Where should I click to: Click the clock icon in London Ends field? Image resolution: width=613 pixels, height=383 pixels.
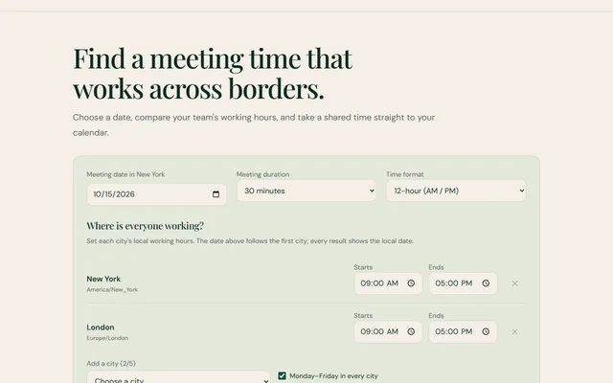(486, 332)
